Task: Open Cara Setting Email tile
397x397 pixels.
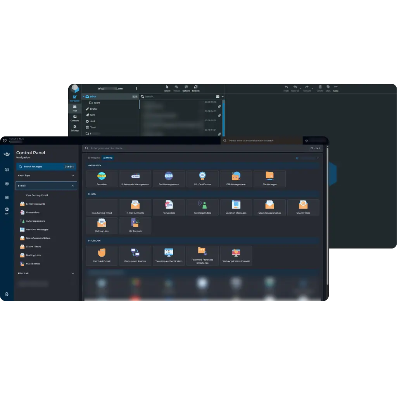Action: pyautogui.click(x=102, y=207)
